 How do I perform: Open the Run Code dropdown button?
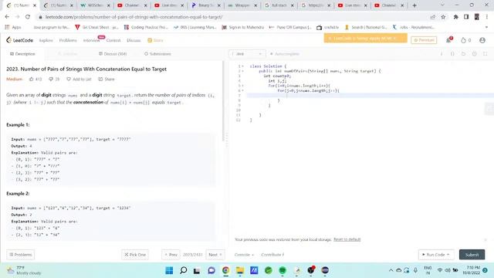[x=435, y=255]
